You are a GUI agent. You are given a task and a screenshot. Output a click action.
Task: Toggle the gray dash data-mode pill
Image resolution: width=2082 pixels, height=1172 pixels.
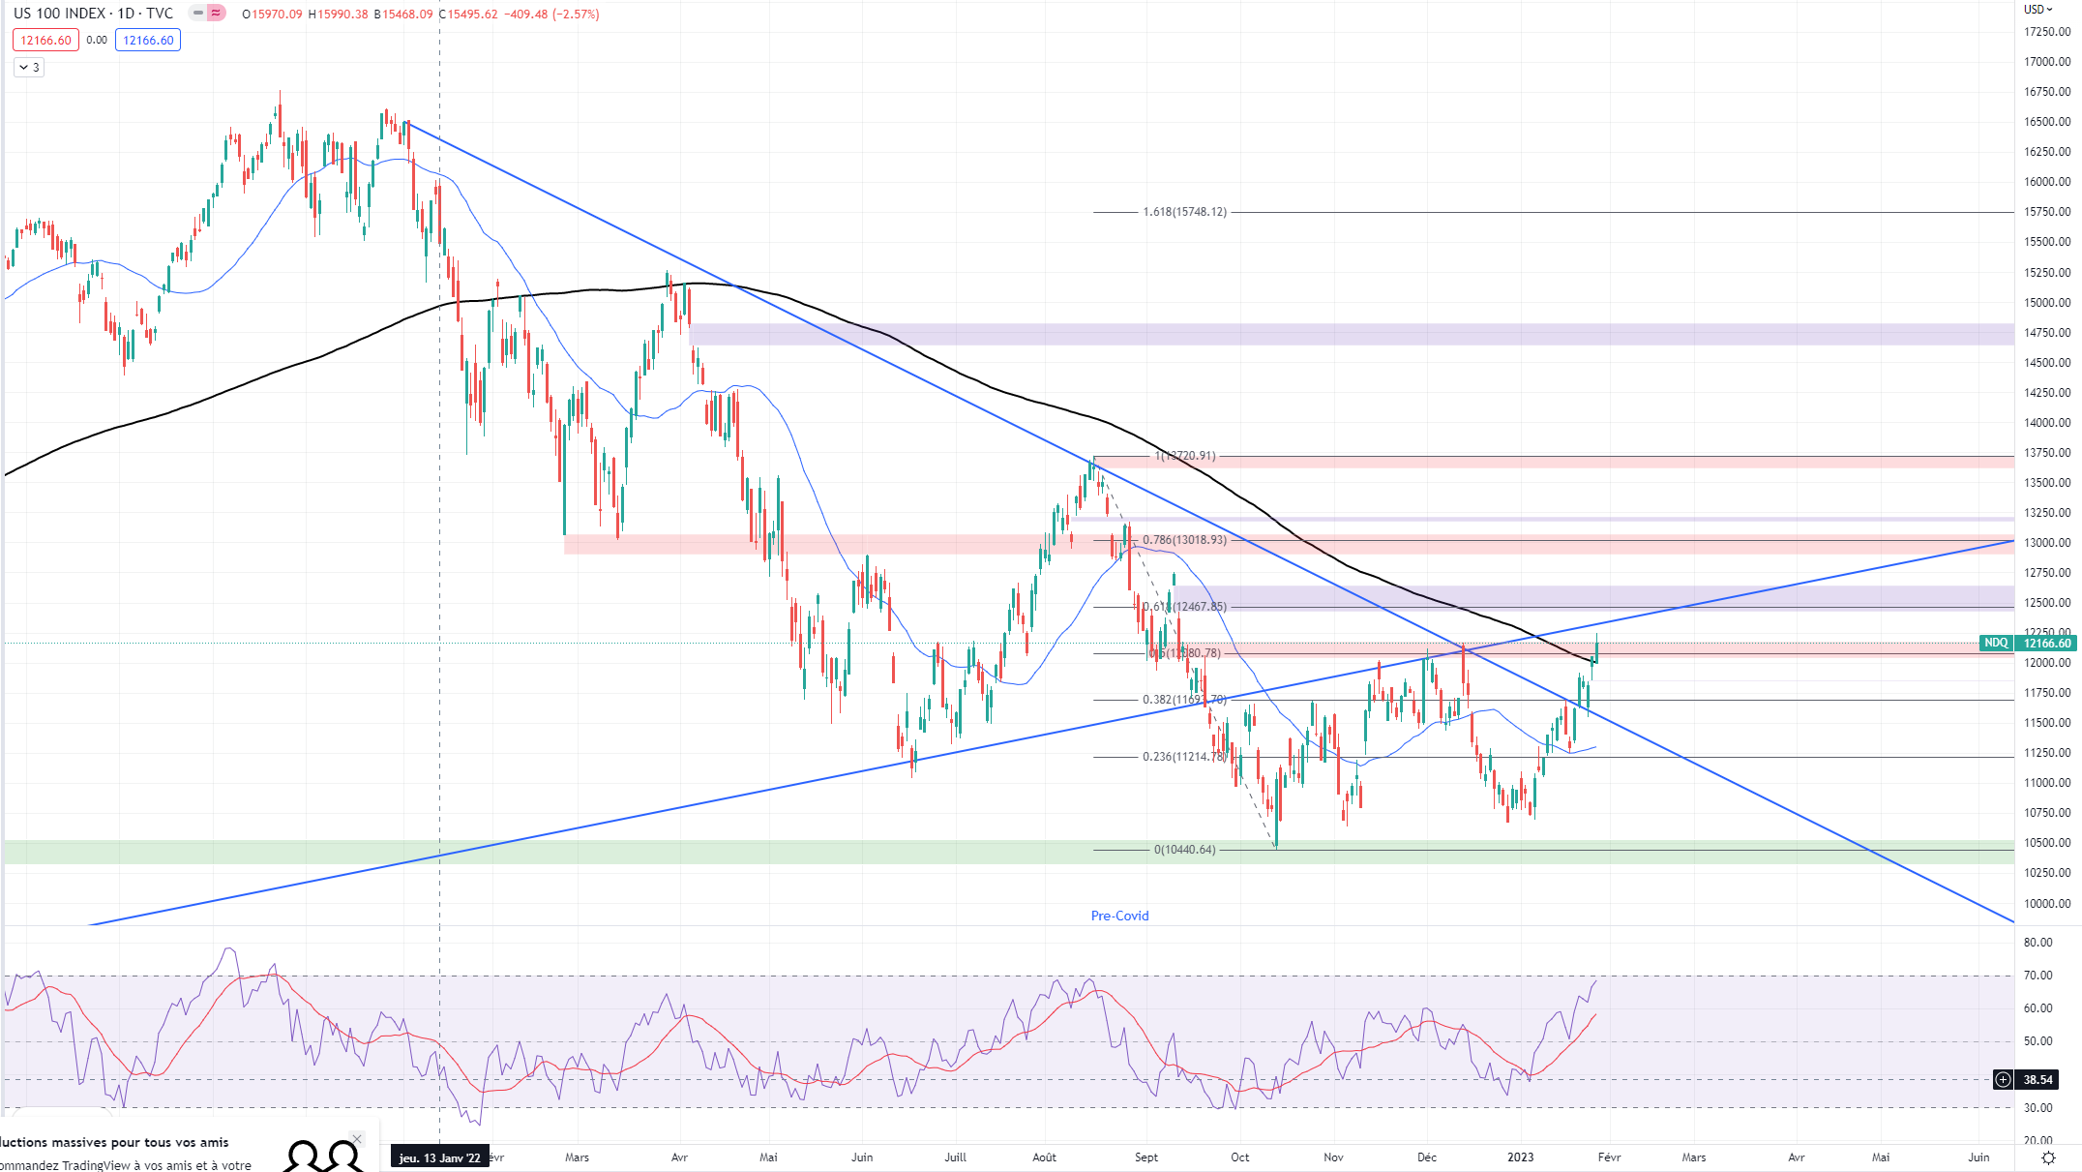198,14
